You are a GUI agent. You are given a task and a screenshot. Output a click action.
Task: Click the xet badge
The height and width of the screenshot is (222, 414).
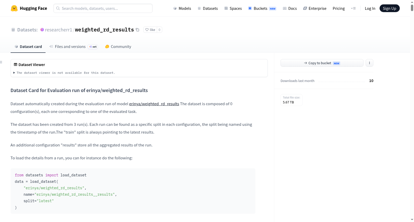[x=93, y=47]
